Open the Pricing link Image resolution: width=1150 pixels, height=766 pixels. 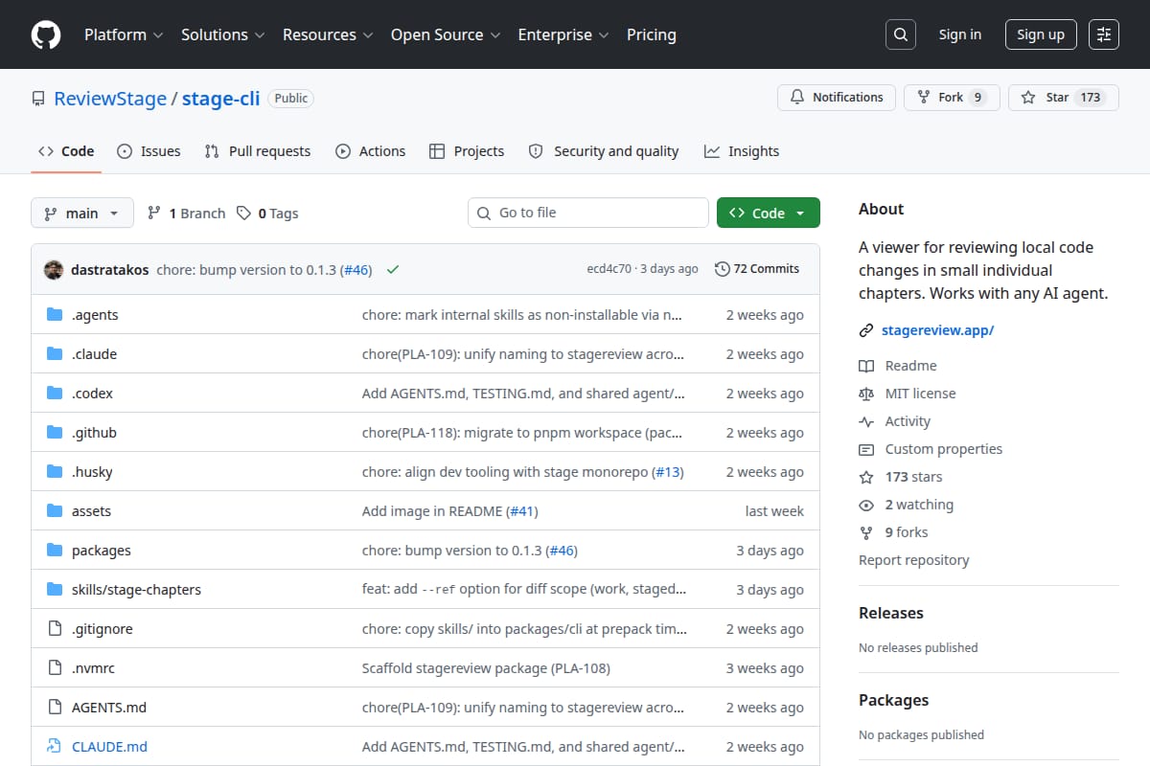coord(652,34)
